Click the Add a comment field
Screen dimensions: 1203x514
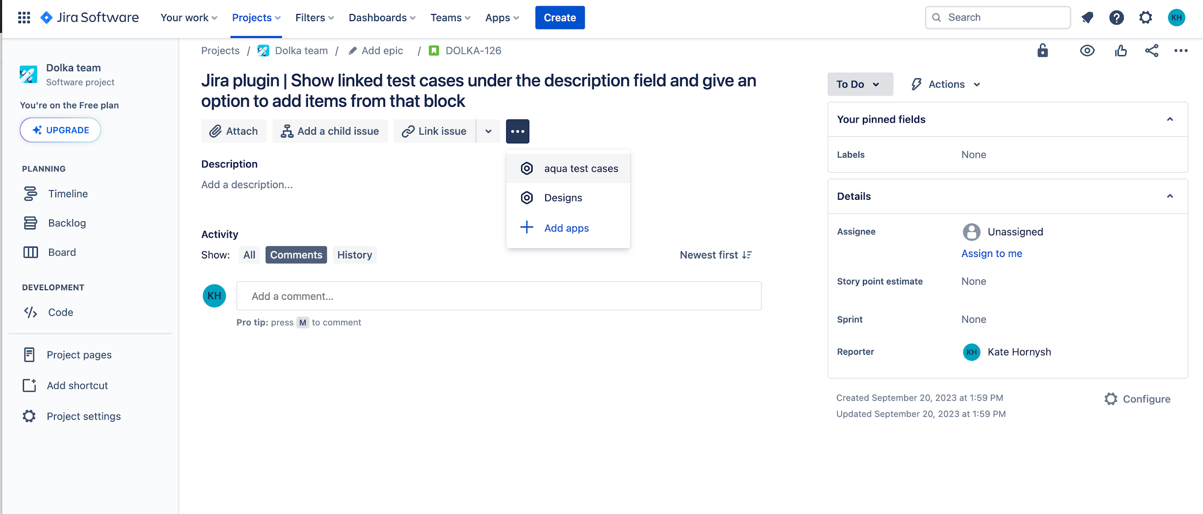click(499, 296)
